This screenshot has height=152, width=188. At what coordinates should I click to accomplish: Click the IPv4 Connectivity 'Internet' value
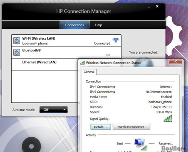point(166,87)
